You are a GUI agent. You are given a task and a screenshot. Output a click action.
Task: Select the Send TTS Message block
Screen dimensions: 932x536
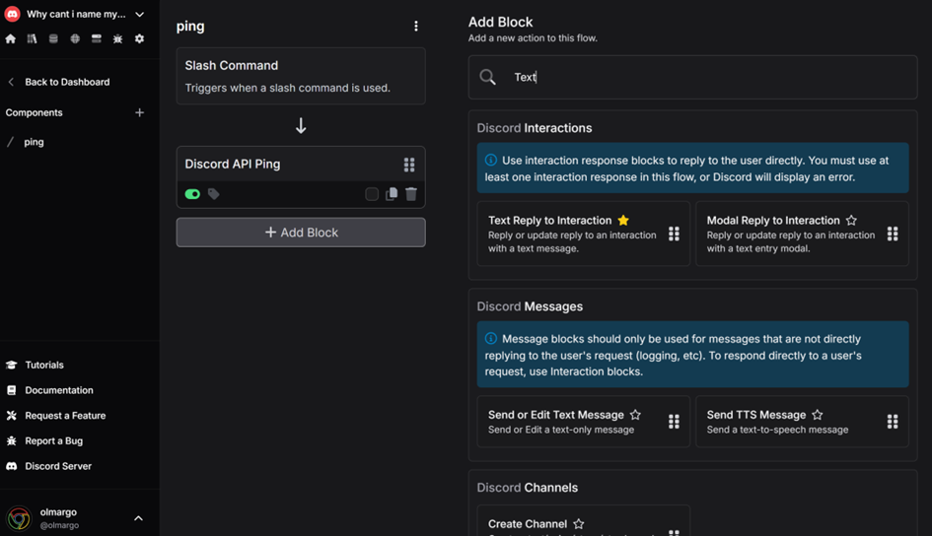tap(802, 422)
